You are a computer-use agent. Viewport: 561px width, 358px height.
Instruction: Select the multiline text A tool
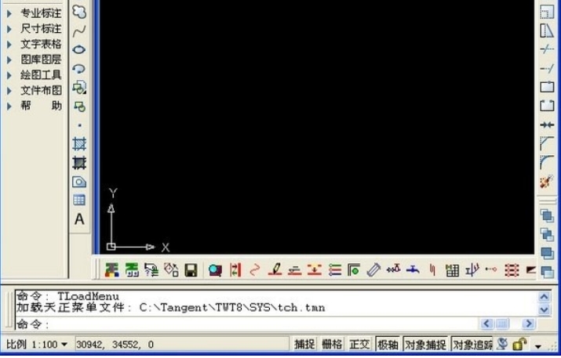pyautogui.click(x=79, y=219)
